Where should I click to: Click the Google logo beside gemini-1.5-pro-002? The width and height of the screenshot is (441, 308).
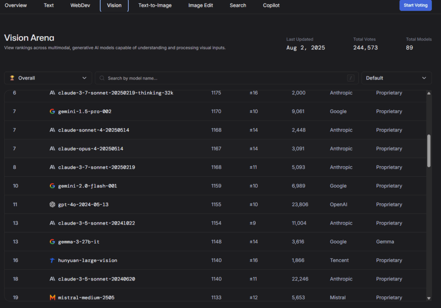52,111
